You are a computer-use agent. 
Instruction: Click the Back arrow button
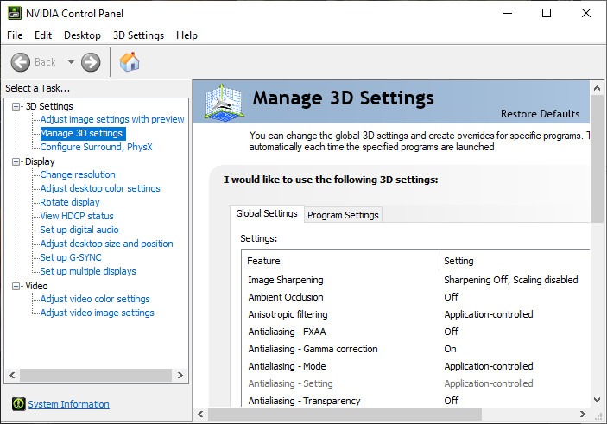point(22,62)
